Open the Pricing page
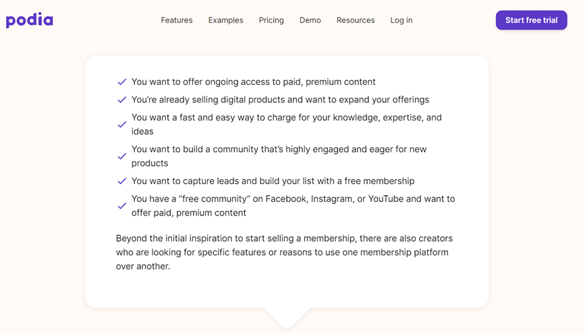The image size is (585, 334). click(x=271, y=20)
